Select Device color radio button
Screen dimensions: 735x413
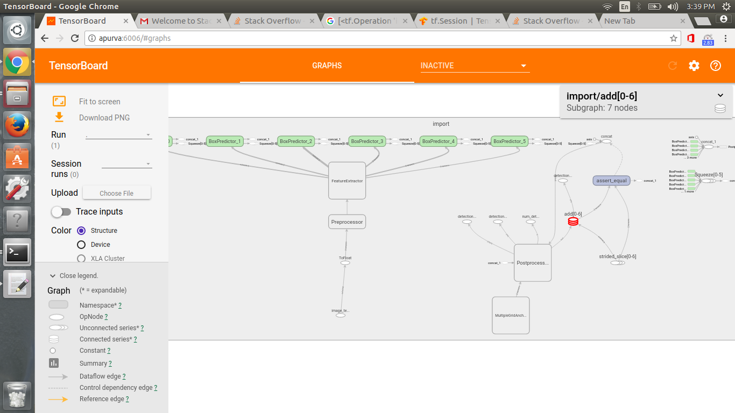coord(81,244)
